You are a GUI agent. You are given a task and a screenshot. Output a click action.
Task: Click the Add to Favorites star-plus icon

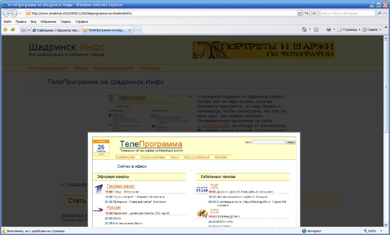[13, 30]
